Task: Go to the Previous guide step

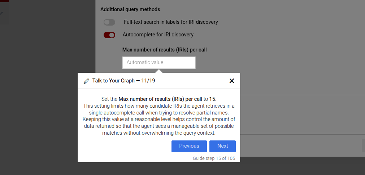Action: pyautogui.click(x=189, y=146)
